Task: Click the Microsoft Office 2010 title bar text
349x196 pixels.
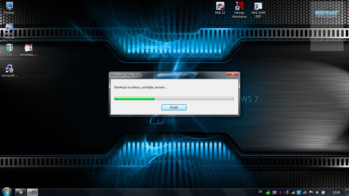Action: 125,75
